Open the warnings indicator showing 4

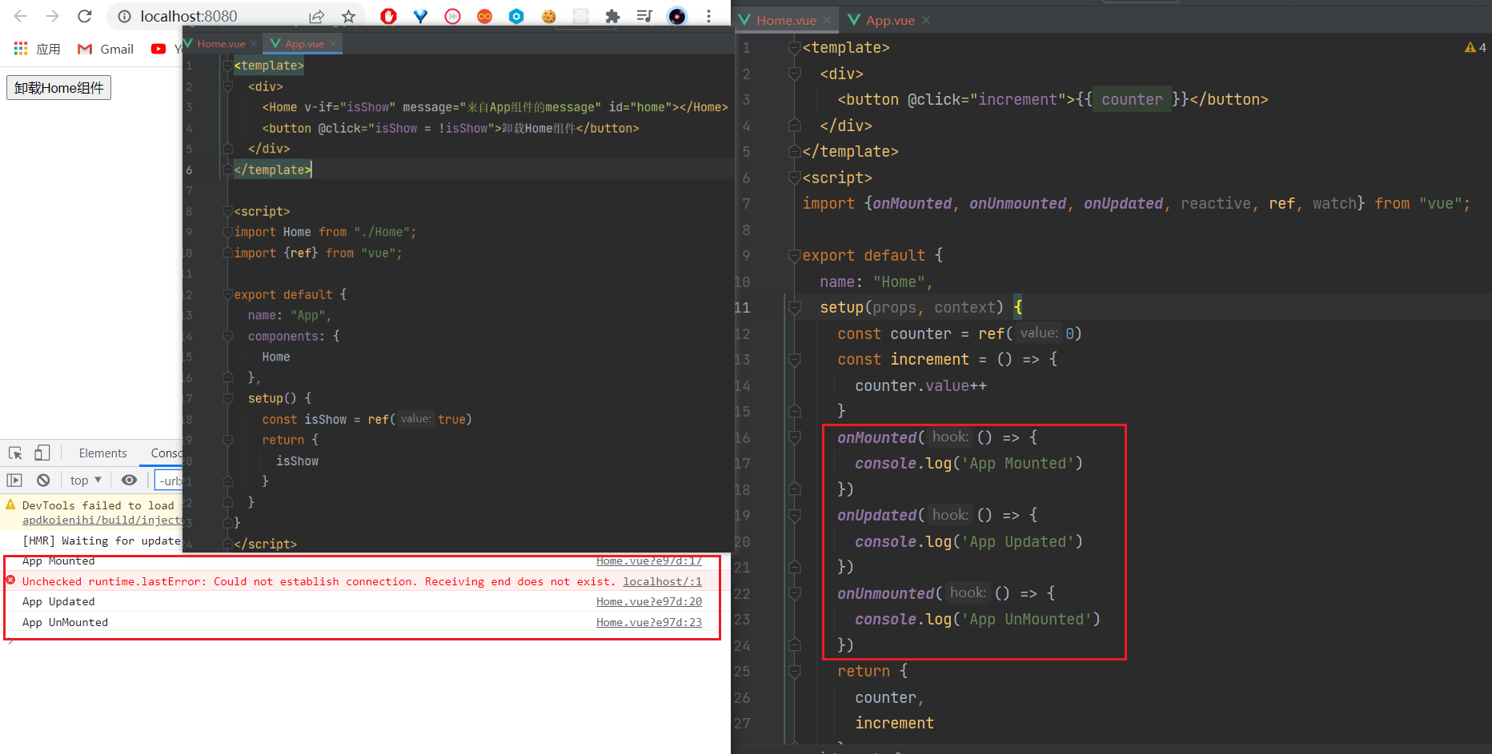[1475, 47]
